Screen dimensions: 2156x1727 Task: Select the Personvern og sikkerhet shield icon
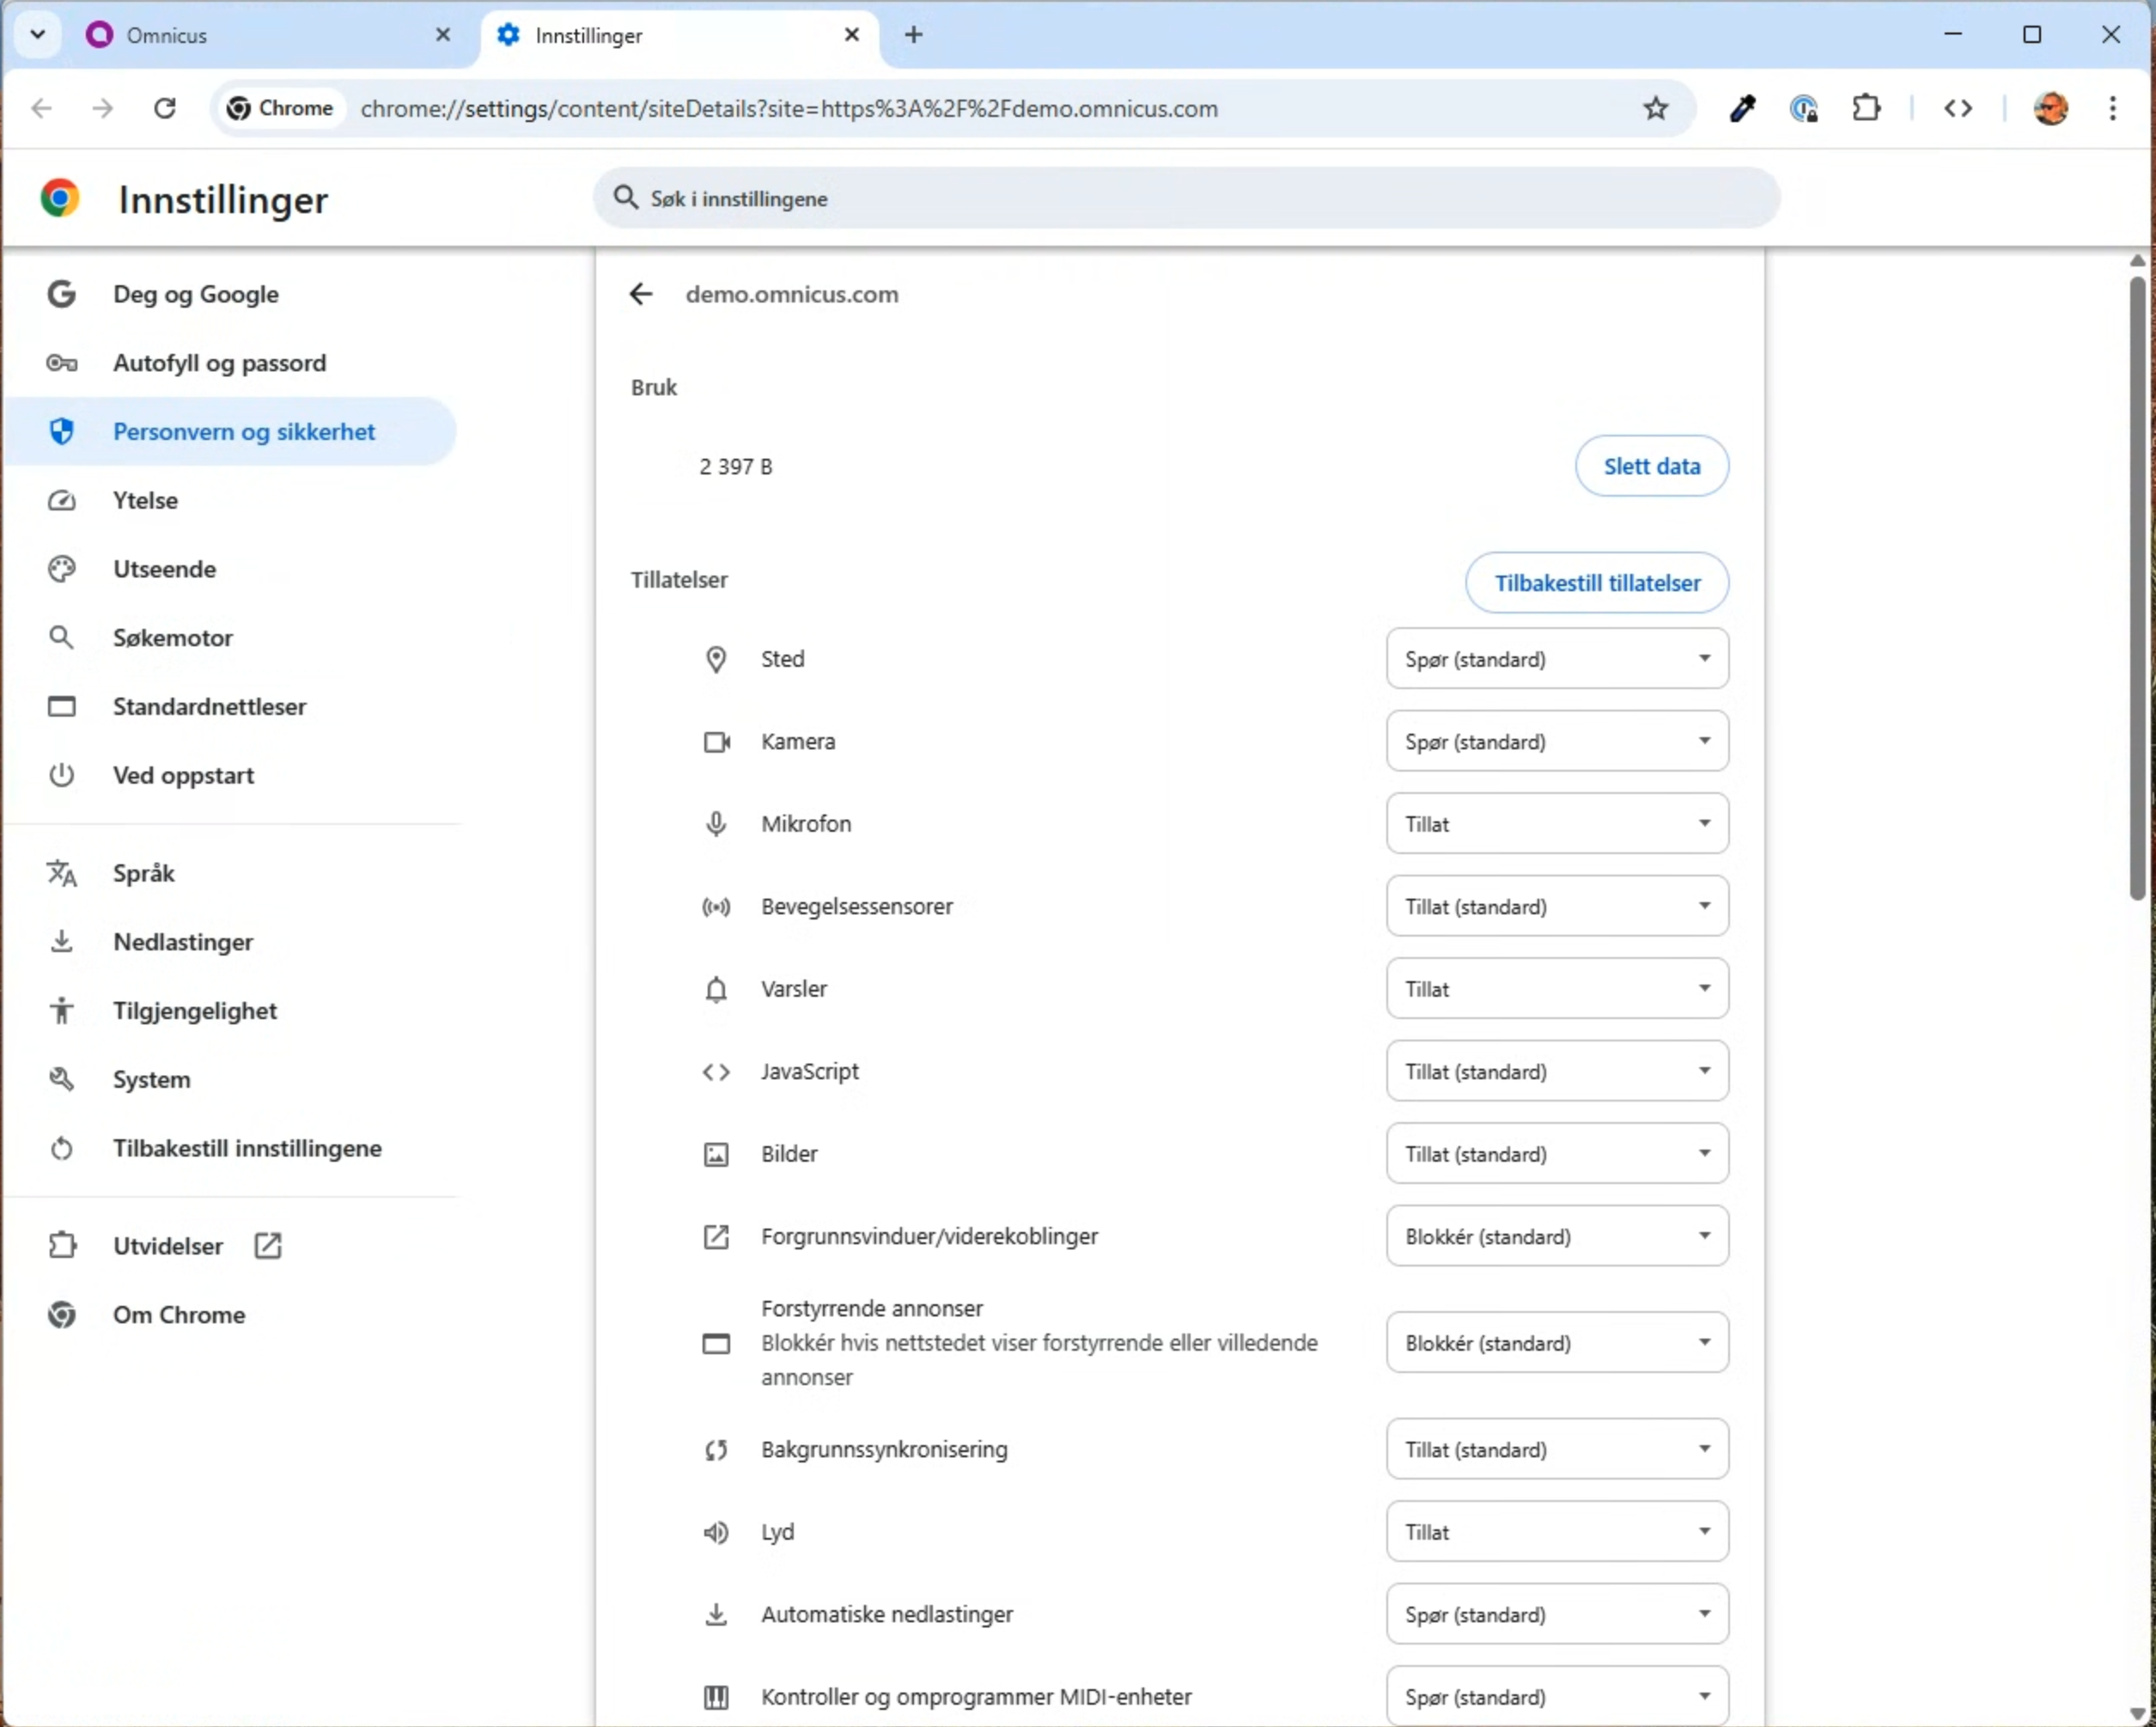pyautogui.click(x=62, y=431)
